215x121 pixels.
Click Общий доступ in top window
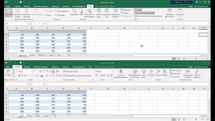click(x=201, y=6)
